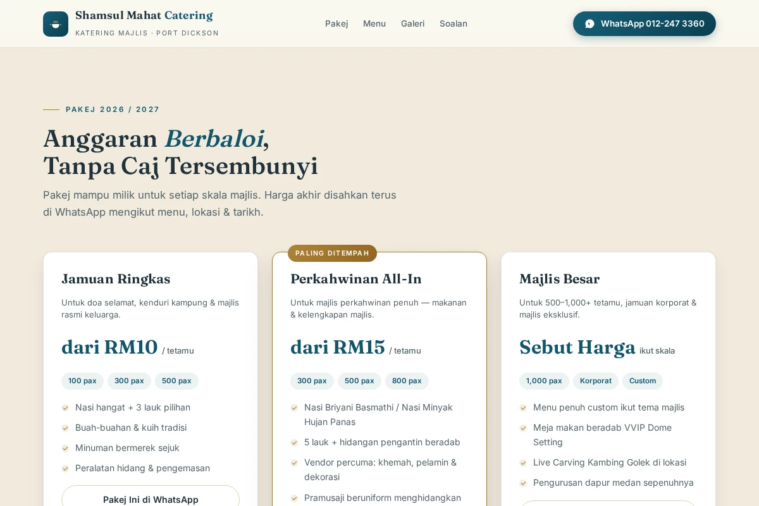The image size is (759, 506).
Task: Click check icon beside Meja makan beradab VVIP
Action: tap(523, 428)
